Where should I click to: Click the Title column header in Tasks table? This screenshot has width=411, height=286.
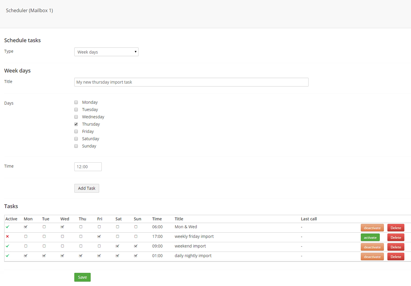click(x=179, y=219)
